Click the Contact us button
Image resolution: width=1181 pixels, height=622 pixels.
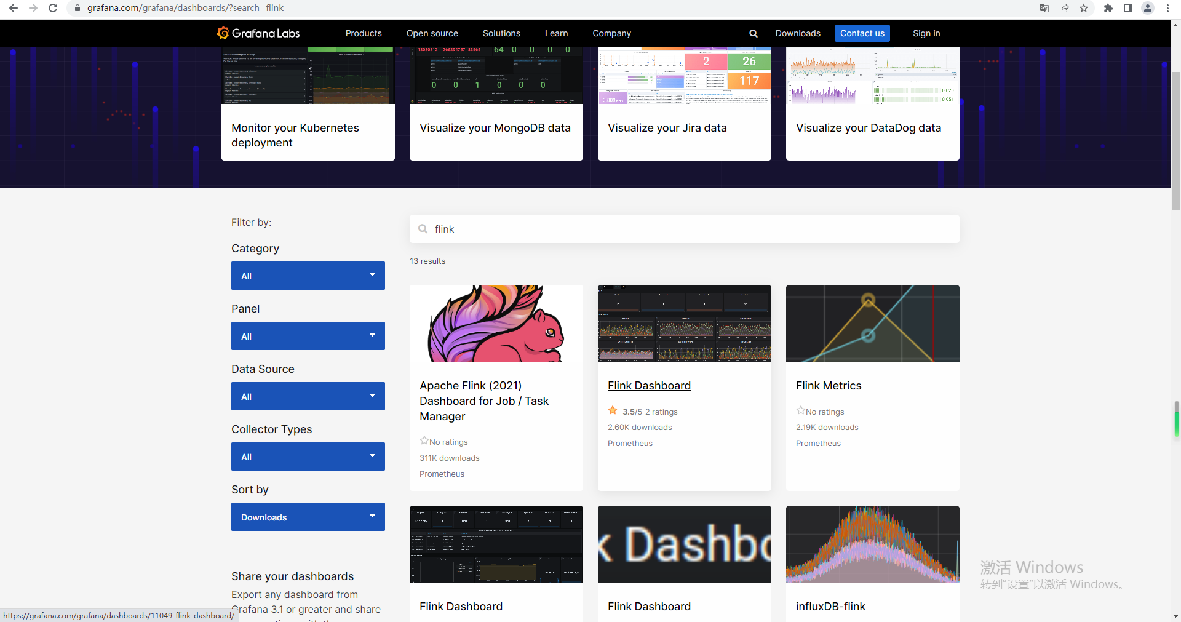tap(862, 33)
